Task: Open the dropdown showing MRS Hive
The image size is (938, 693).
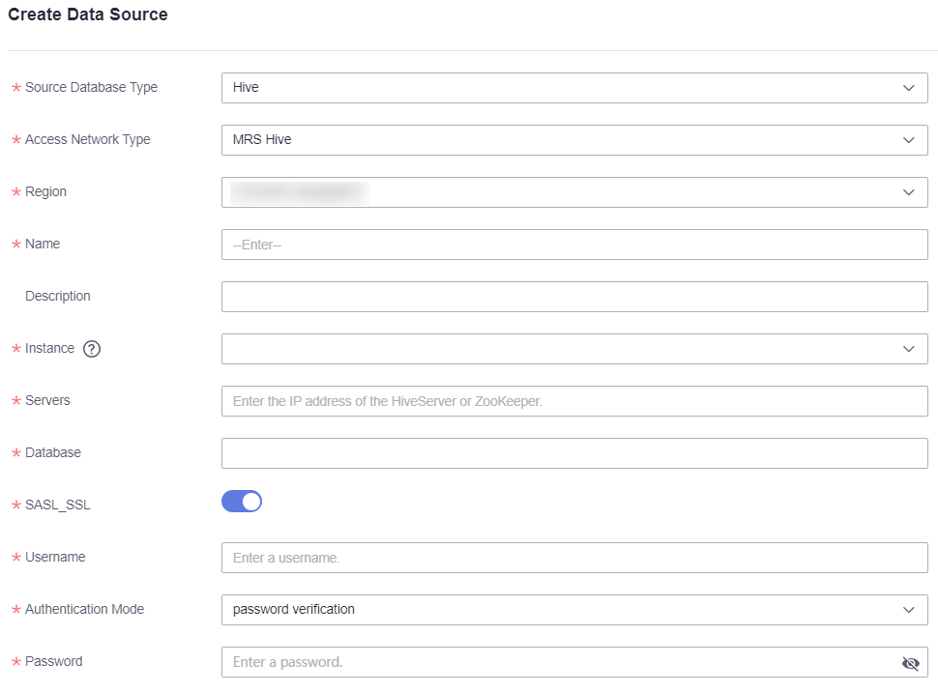Action: point(561,140)
